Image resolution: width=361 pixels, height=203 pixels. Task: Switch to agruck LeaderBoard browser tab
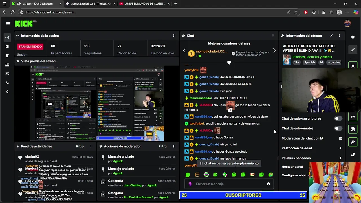(91, 4)
